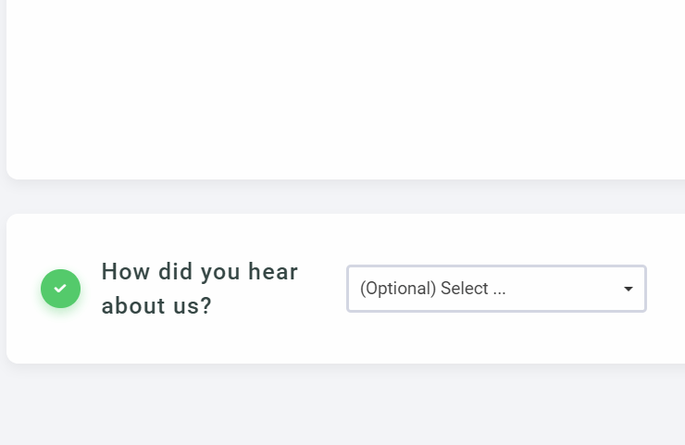The width and height of the screenshot is (685, 445).
Task: Click the '(Optional) Select ...' placeholder text
Action: [x=432, y=289]
